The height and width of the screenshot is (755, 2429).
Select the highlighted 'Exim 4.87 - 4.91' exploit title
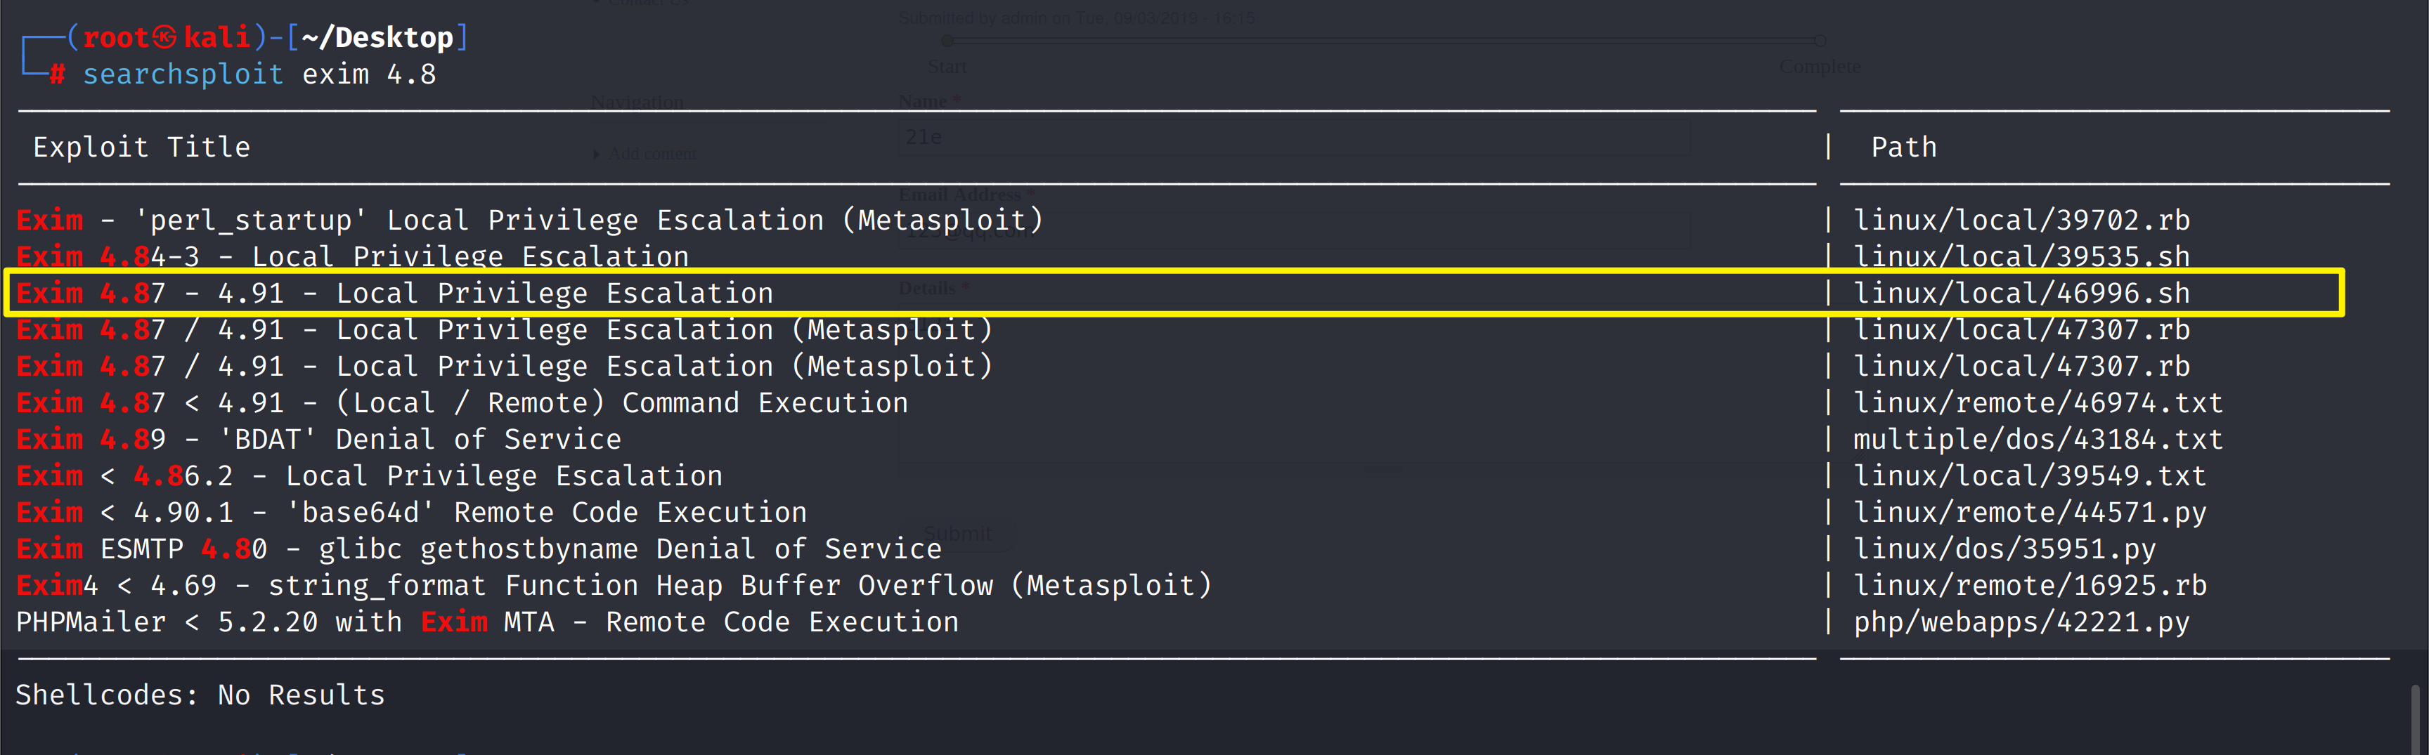pyautogui.click(x=394, y=293)
